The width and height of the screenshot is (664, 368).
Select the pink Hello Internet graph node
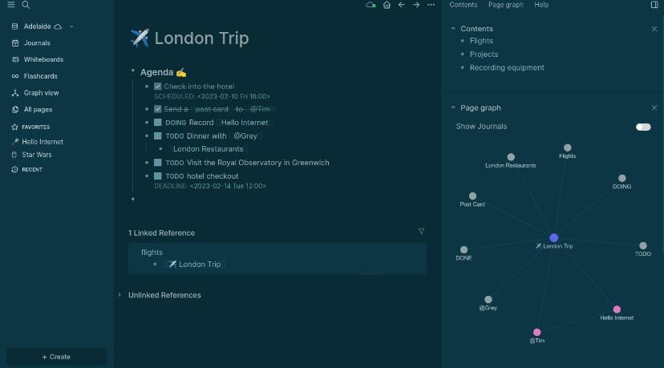pos(617,309)
